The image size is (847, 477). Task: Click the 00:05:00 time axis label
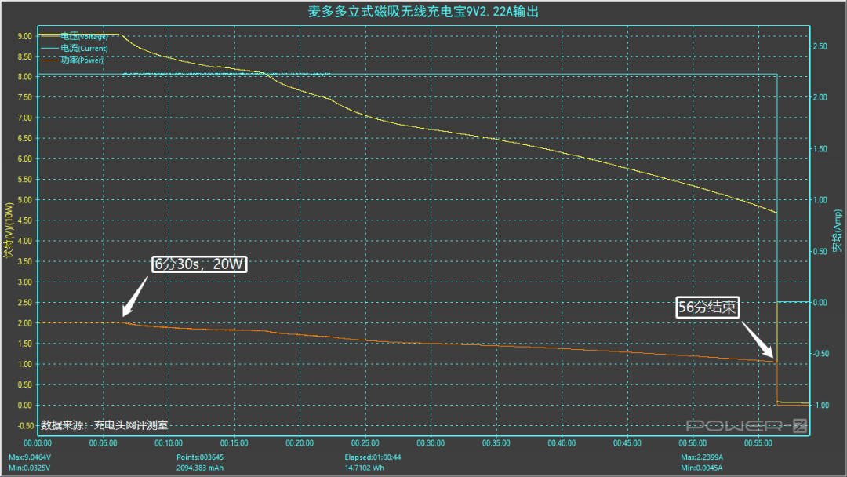click(x=104, y=443)
